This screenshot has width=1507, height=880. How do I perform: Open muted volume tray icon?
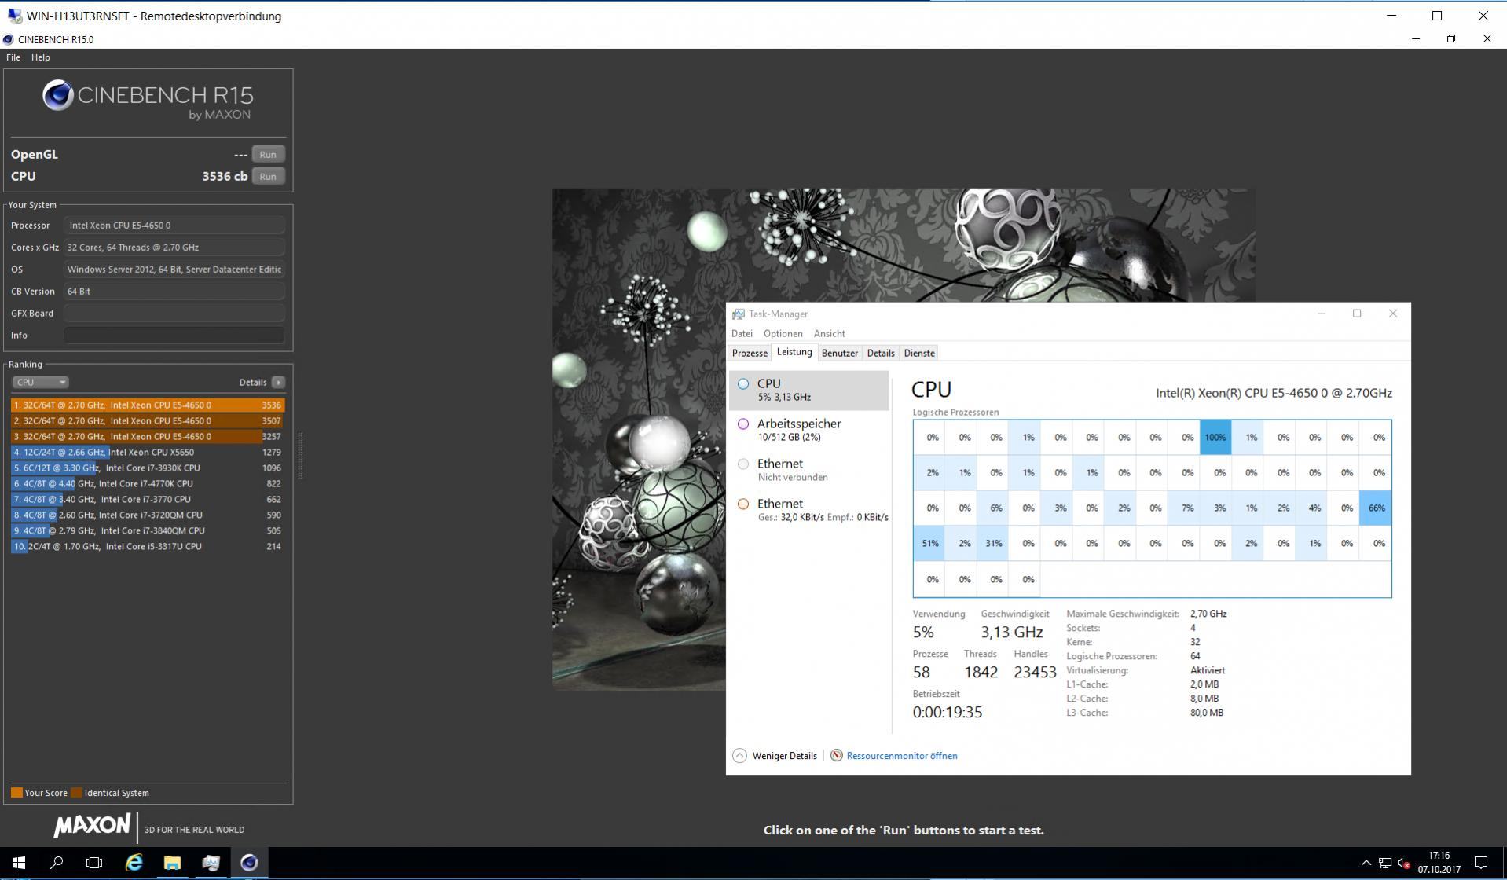point(1404,863)
